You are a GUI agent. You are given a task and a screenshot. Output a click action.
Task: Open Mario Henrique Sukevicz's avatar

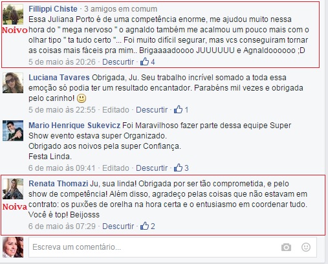pos(13,131)
